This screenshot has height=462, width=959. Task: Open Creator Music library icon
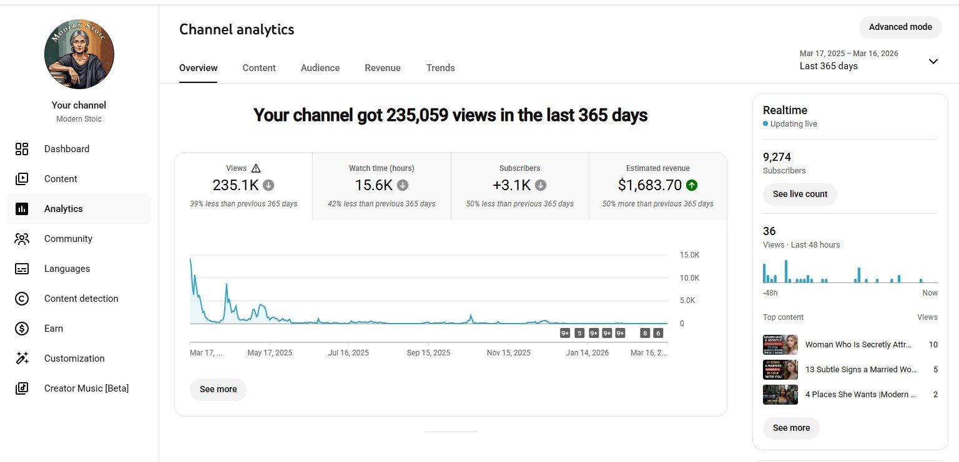pos(22,388)
